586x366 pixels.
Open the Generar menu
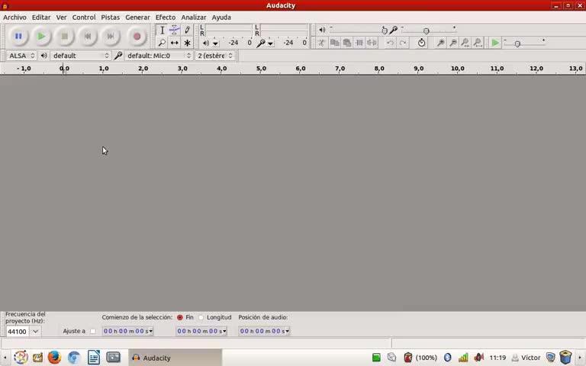[x=137, y=18]
